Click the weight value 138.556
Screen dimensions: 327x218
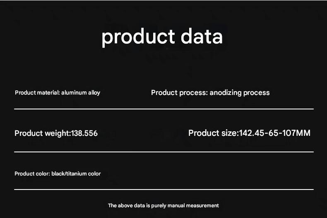click(x=84, y=133)
